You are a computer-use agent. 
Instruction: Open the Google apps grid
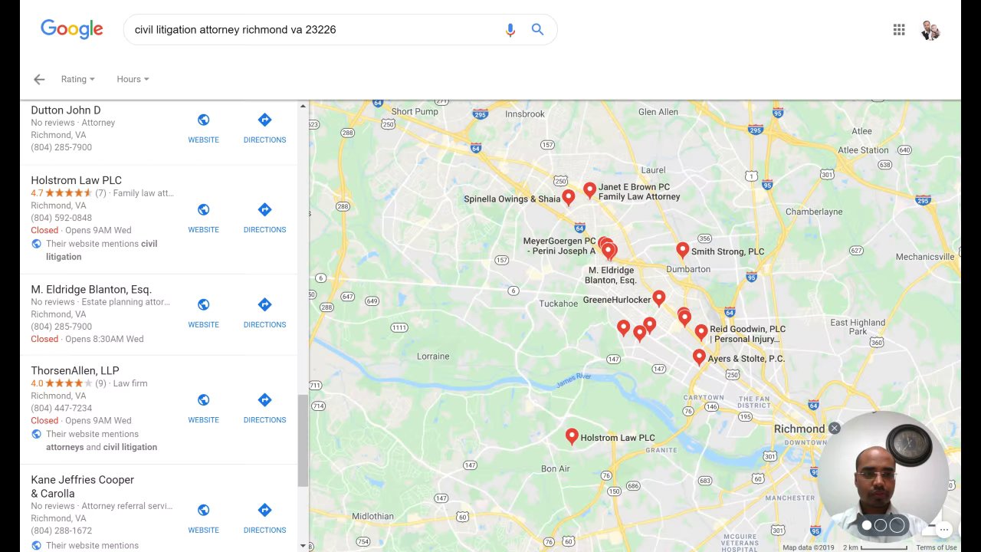899,30
